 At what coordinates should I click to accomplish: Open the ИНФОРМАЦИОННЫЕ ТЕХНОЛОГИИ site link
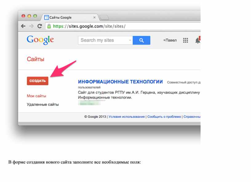(120, 82)
